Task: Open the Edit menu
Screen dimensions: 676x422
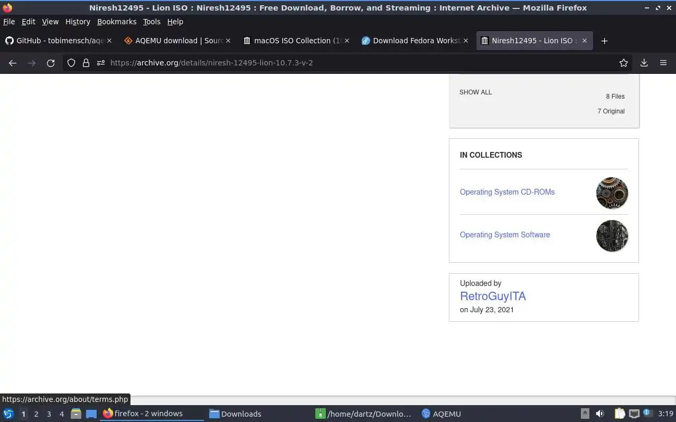Action: pos(29,22)
